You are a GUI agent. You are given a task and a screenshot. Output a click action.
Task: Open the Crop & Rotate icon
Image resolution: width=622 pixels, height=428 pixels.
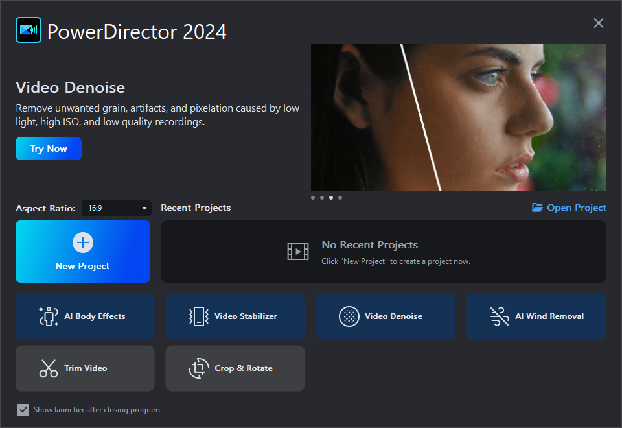coord(199,368)
